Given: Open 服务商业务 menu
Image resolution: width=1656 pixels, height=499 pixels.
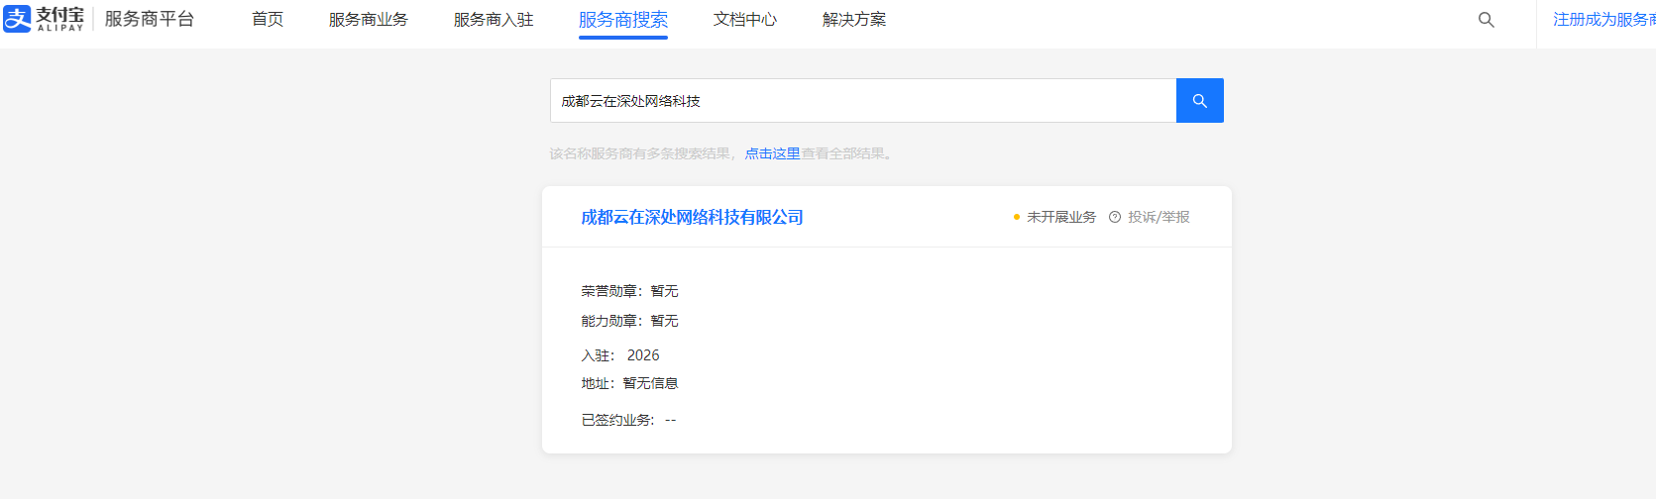Looking at the screenshot, I should click(x=369, y=20).
